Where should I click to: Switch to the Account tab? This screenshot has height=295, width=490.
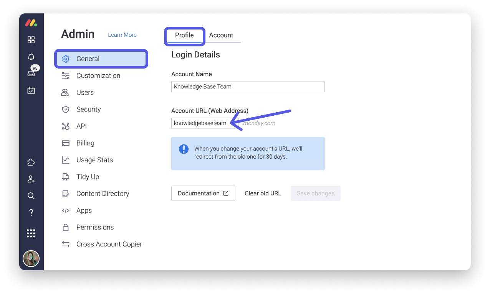click(221, 35)
